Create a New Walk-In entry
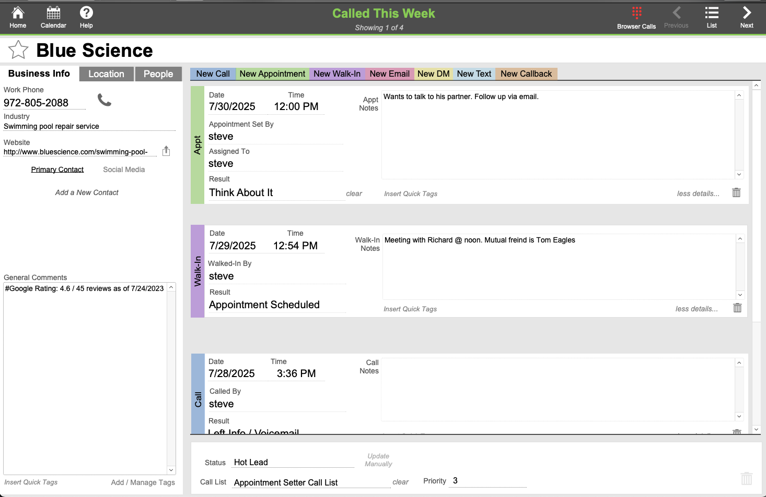This screenshot has width=766, height=497. coord(337,74)
